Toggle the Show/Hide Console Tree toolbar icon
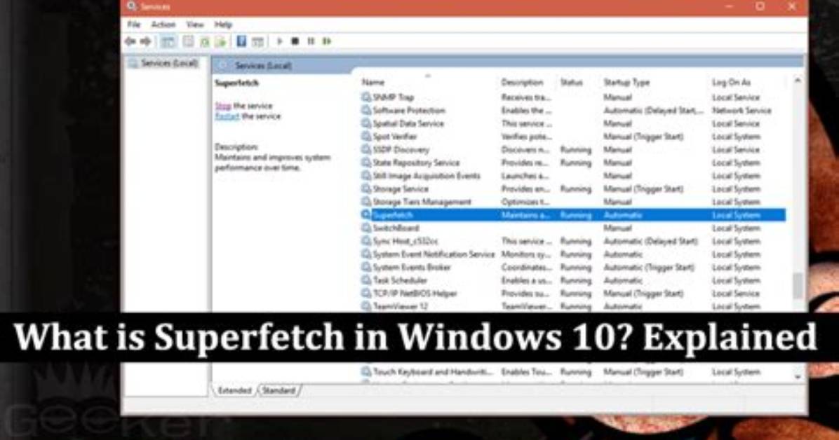 point(168,41)
